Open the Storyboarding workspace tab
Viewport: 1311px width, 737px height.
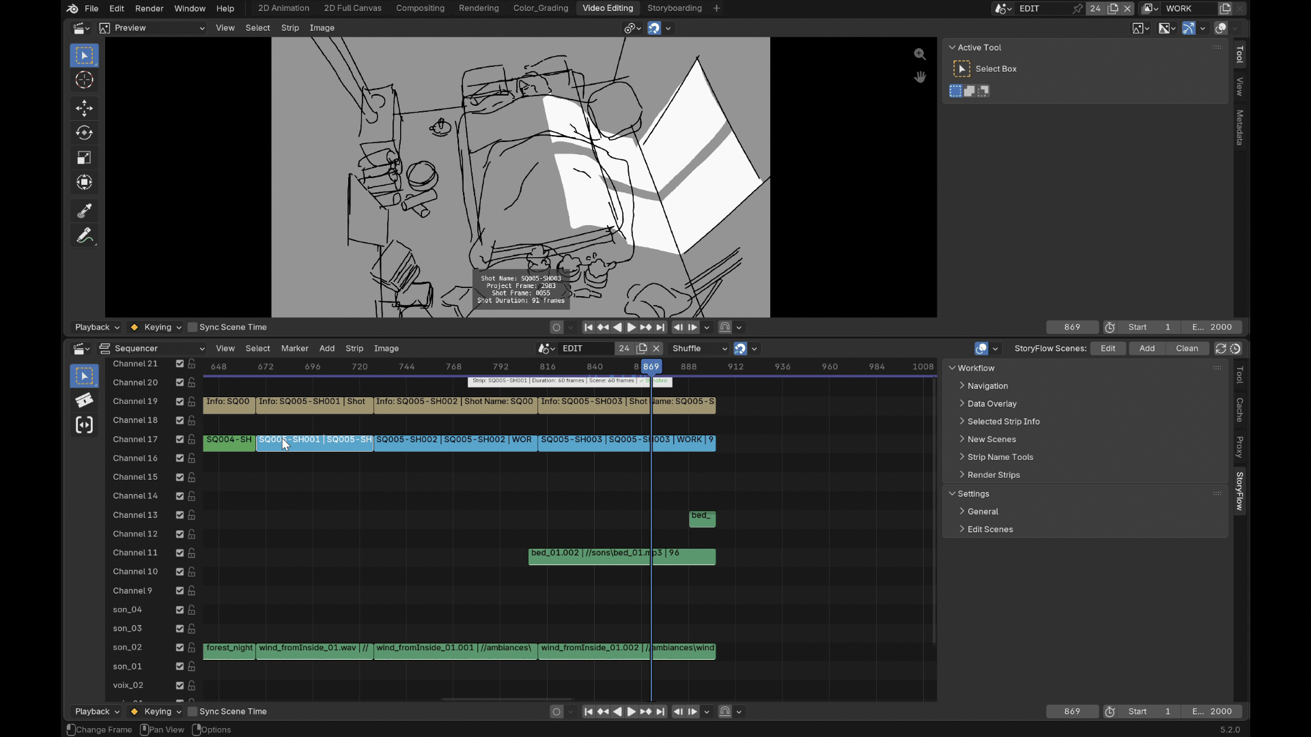point(674,8)
